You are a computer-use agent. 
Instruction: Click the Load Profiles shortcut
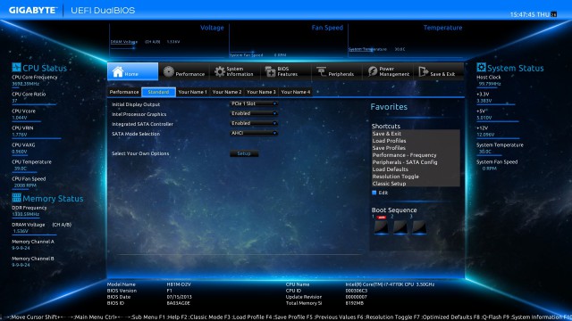pos(390,141)
